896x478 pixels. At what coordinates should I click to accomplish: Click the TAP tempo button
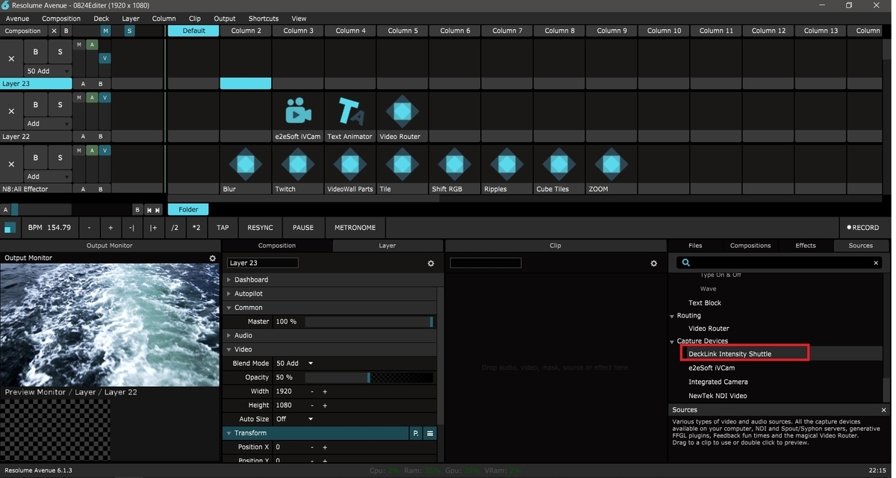point(223,227)
